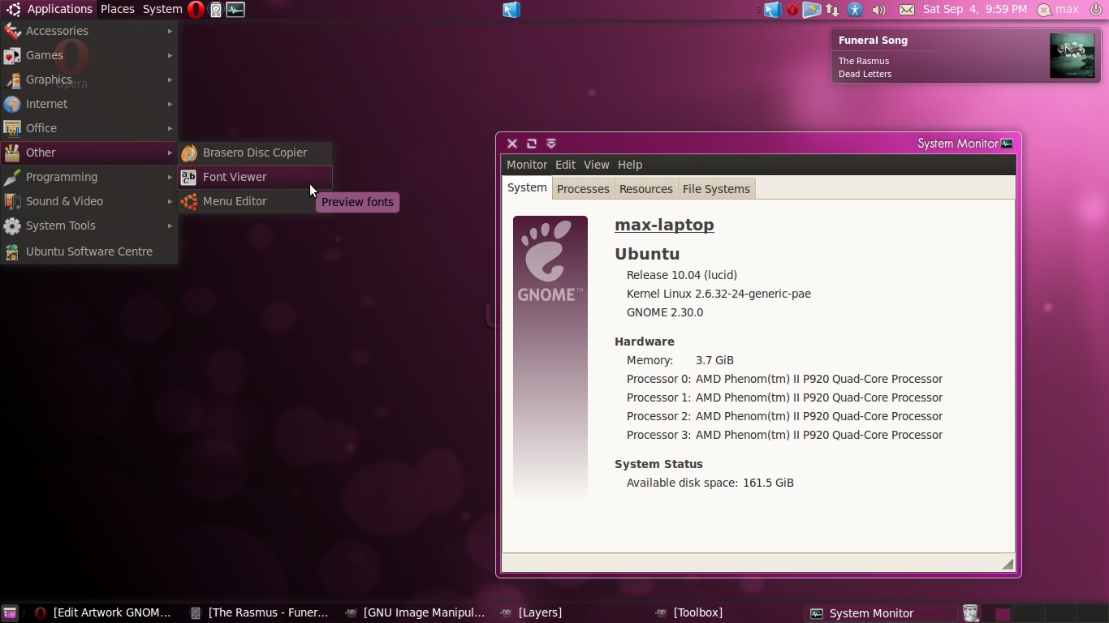Screen dimensions: 1109x623
Task: Click the Menu Editor icon
Action: pos(189,201)
